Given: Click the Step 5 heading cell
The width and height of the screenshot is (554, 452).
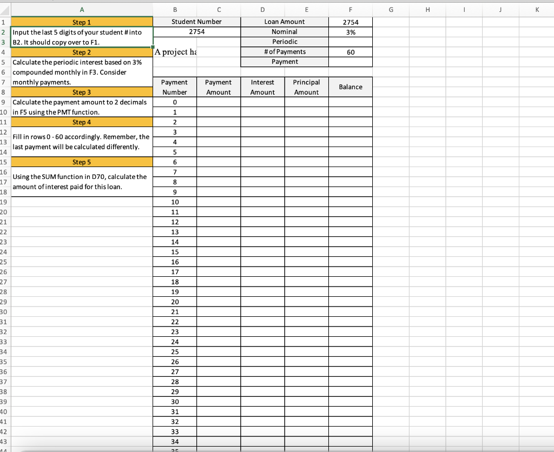Looking at the screenshot, I should tap(82, 162).
